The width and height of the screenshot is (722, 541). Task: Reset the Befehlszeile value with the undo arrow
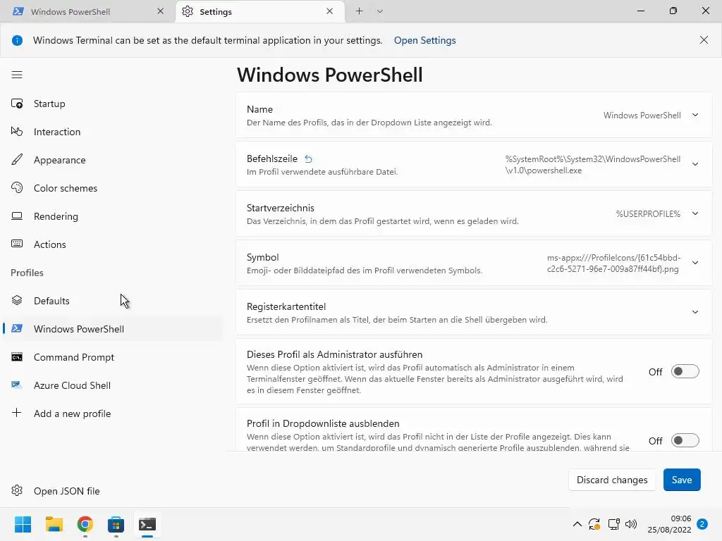pos(309,159)
